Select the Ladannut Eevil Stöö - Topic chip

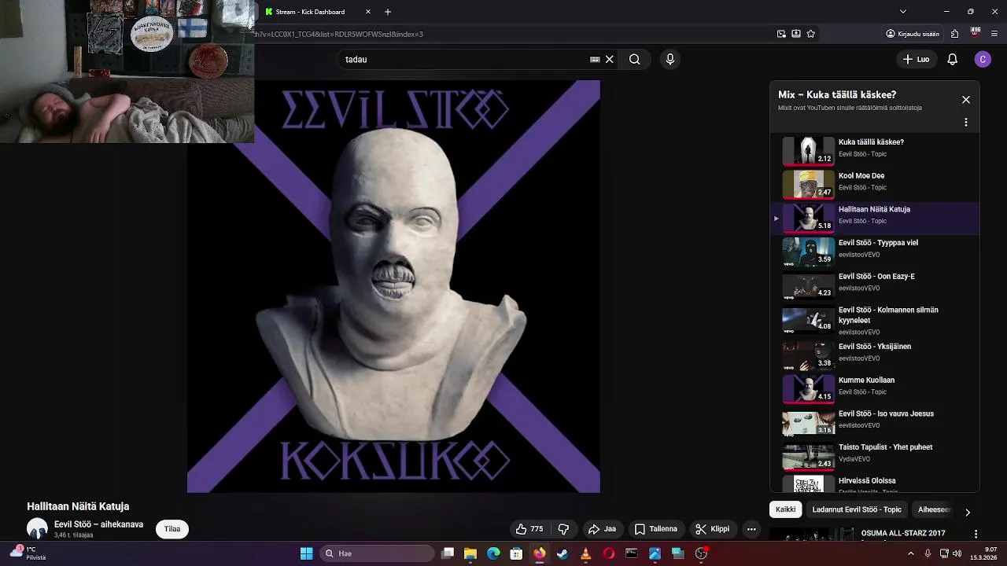(x=857, y=509)
